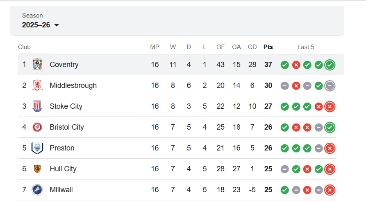
Task: Open the Coventry team name link
Action: [64, 65]
